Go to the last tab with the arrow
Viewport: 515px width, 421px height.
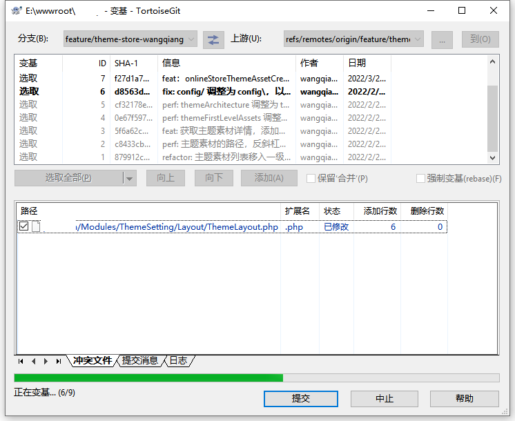[x=59, y=361]
